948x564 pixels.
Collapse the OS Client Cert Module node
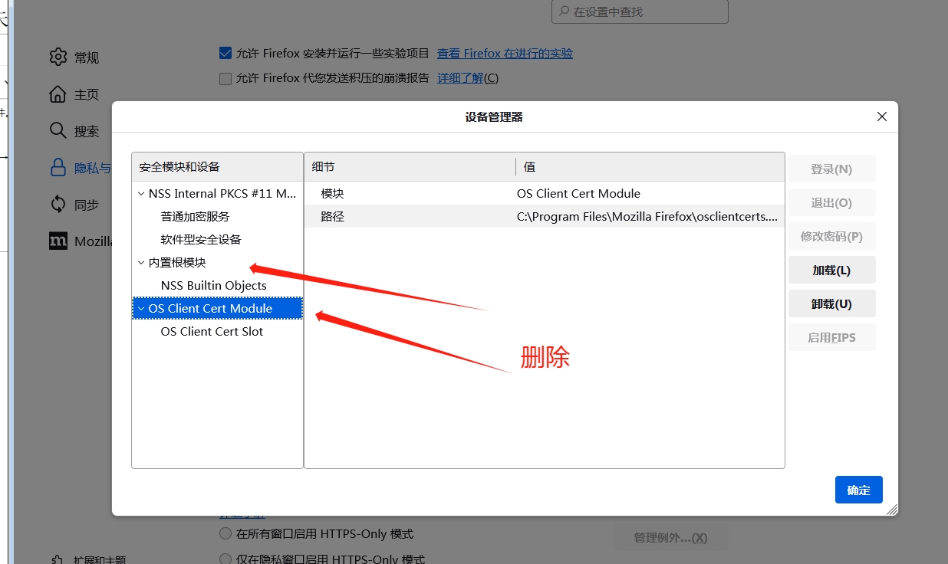tap(141, 309)
